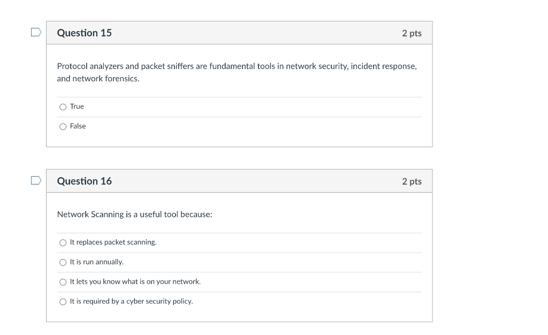Click the True answer label text
Viewport: 548px width, 335px height.
[77, 106]
